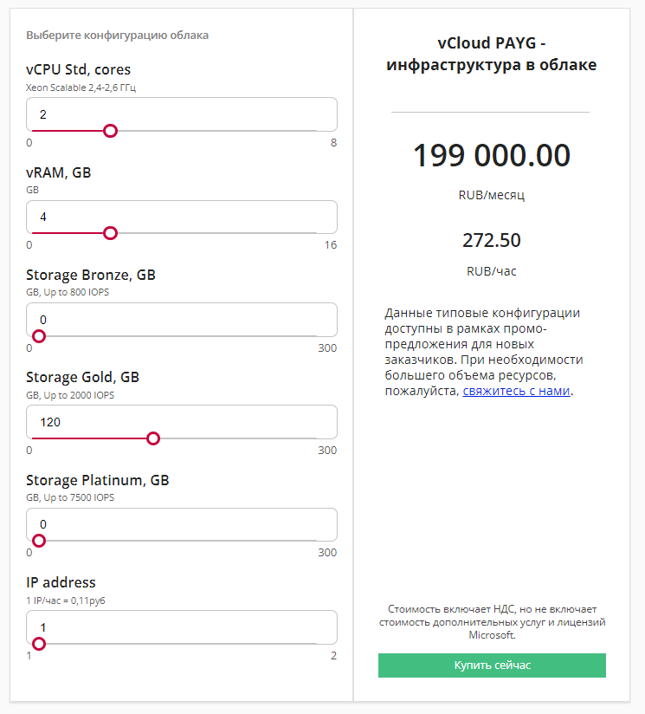645x714 pixels.
Task: Focus the IP address count input field
Action: coord(182,626)
